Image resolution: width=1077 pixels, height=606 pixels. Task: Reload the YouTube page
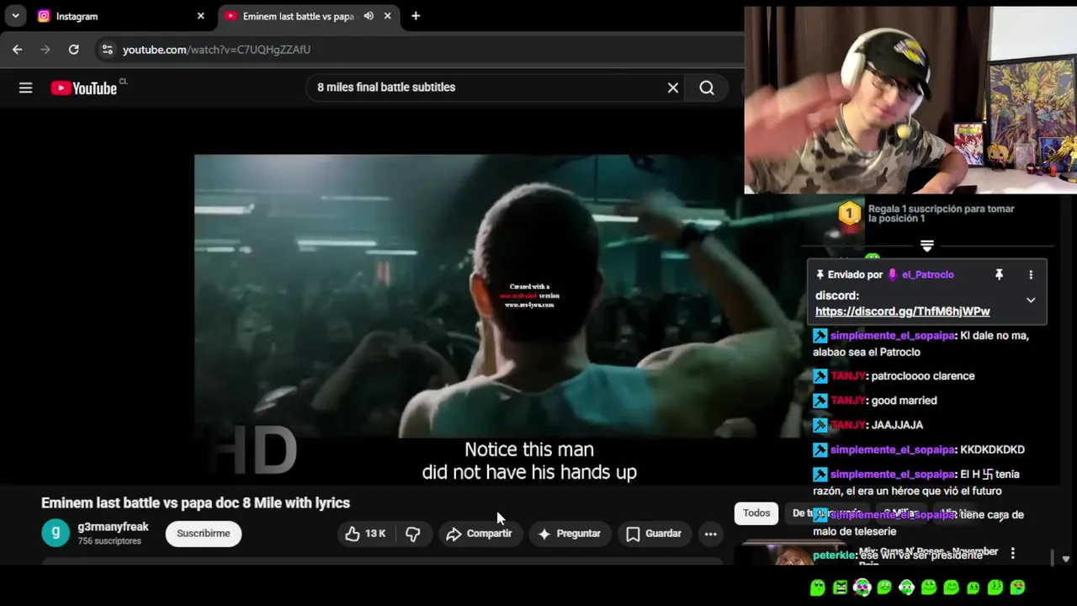(x=73, y=50)
